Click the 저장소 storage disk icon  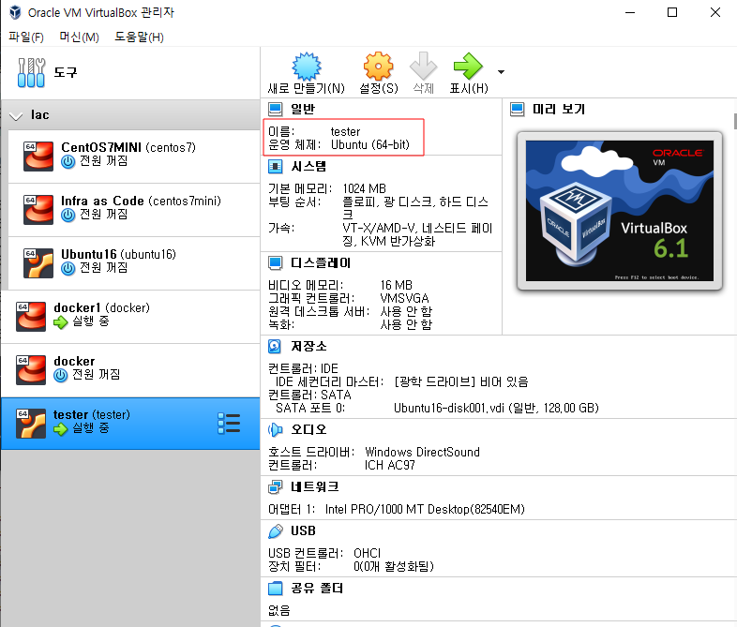pos(275,347)
